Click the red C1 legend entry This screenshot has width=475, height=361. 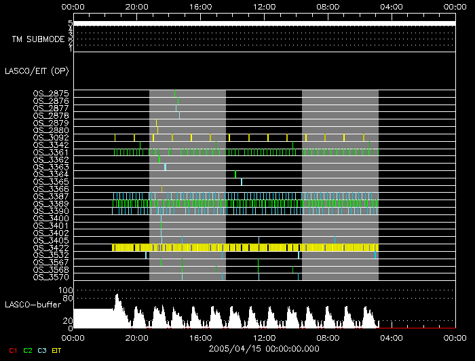coord(12,350)
